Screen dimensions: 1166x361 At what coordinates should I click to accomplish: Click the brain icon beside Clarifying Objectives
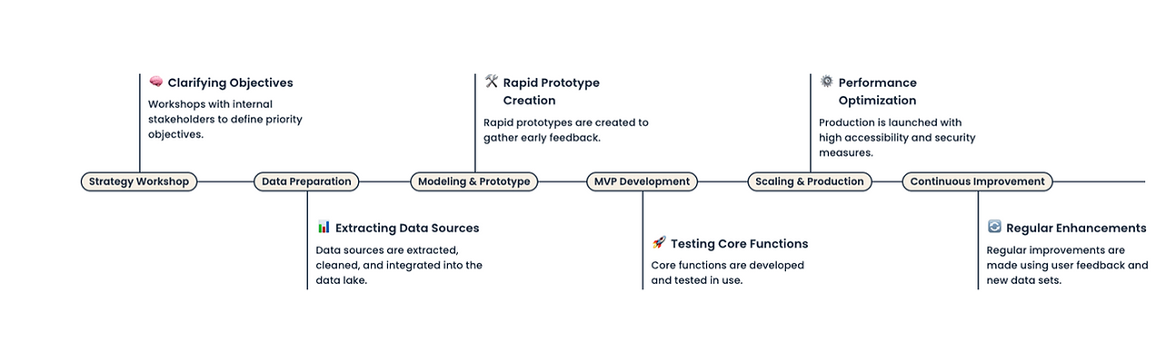pos(155,82)
